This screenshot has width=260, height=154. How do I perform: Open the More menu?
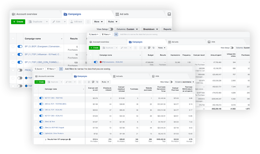pyautogui.click(x=98, y=22)
